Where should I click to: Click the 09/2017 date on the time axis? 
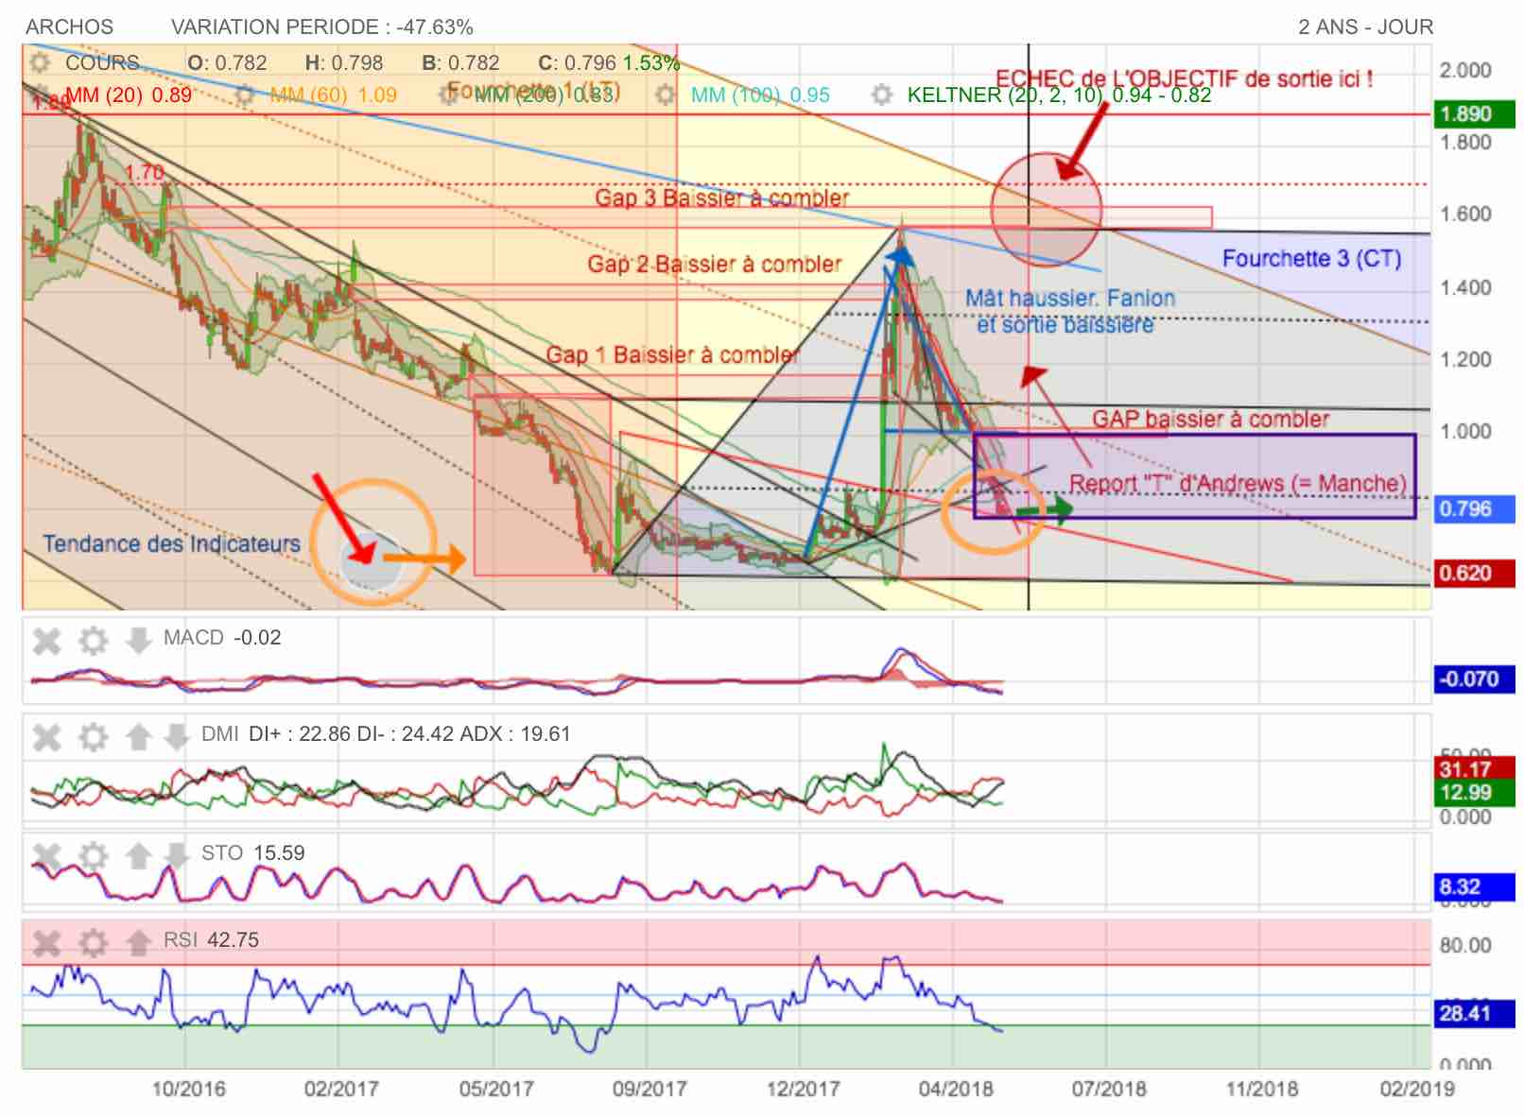[x=649, y=1089]
